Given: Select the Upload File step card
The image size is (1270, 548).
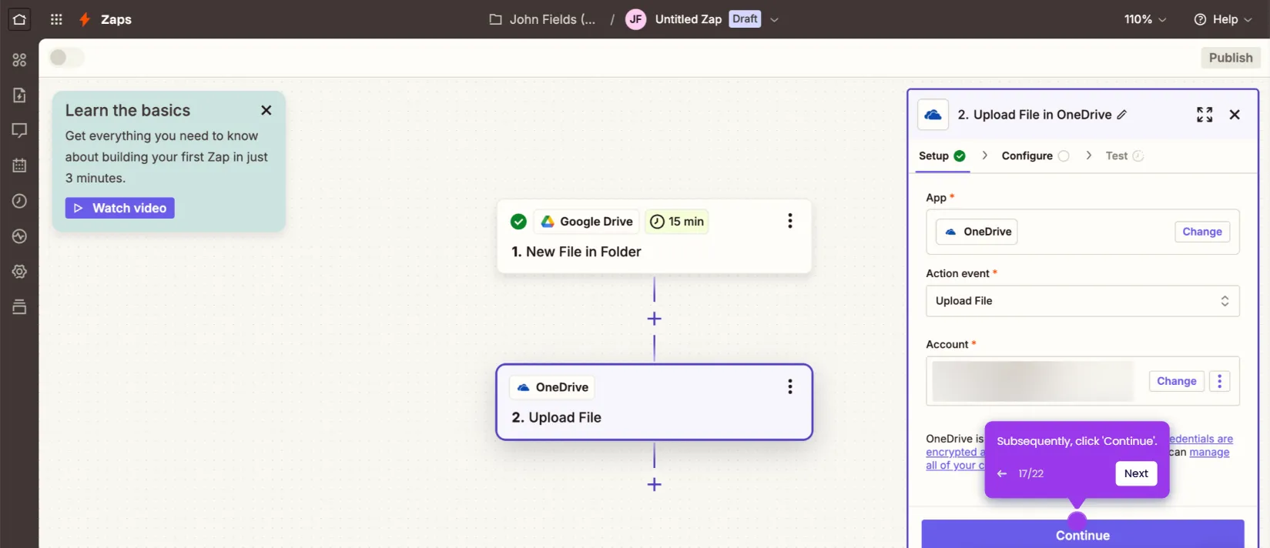Looking at the screenshot, I should (x=654, y=402).
